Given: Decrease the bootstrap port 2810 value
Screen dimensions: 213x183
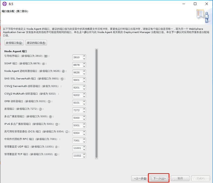Looking at the screenshot, I should click(x=84, y=59).
